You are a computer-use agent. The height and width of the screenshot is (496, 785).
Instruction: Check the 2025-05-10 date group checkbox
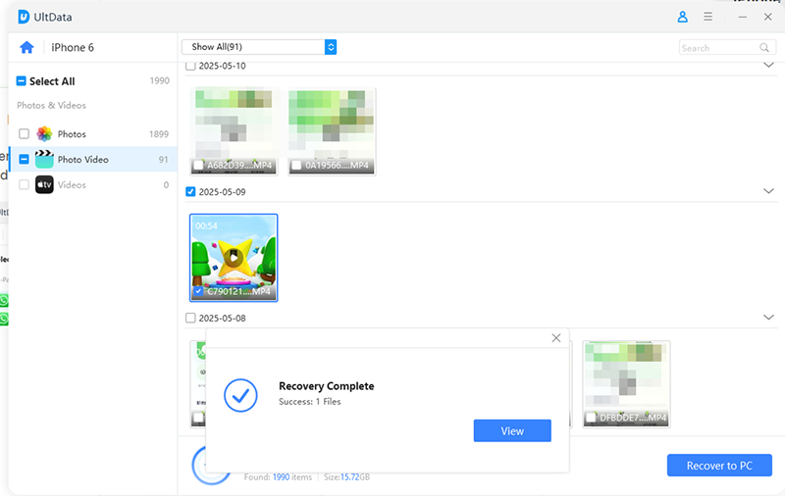pyautogui.click(x=190, y=66)
